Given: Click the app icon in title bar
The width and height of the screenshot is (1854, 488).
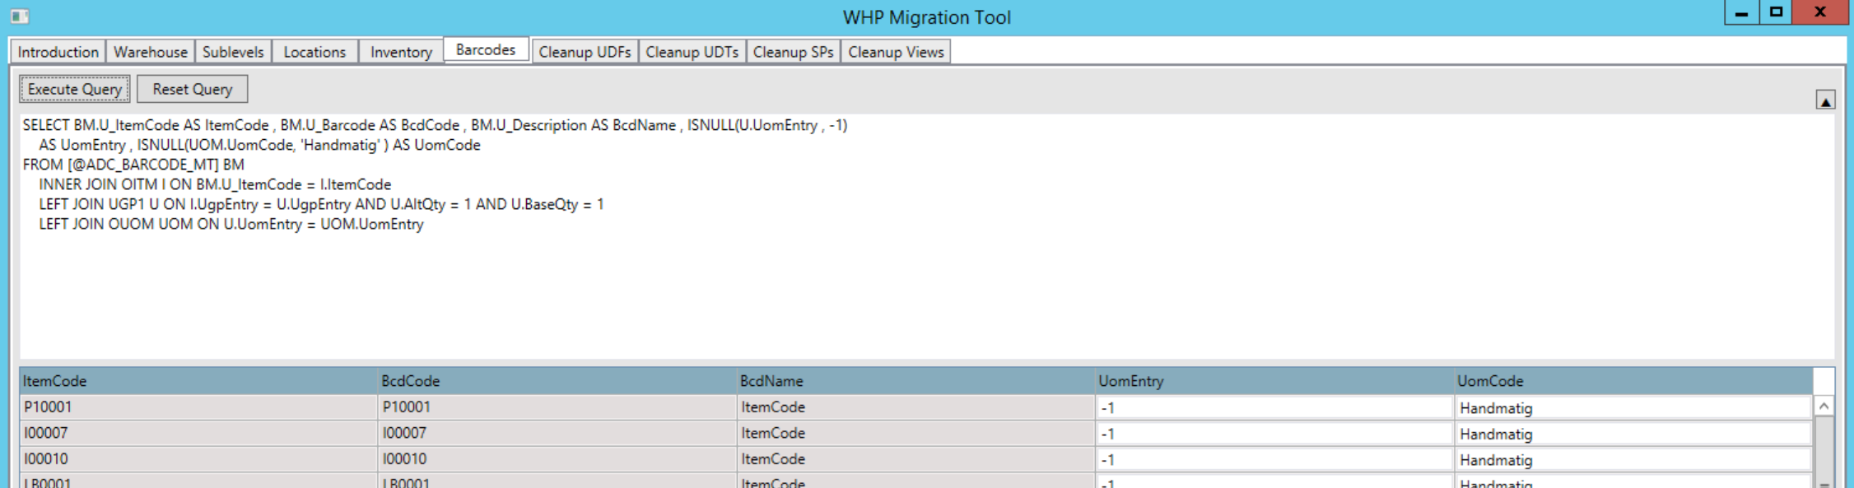Looking at the screenshot, I should click(20, 16).
